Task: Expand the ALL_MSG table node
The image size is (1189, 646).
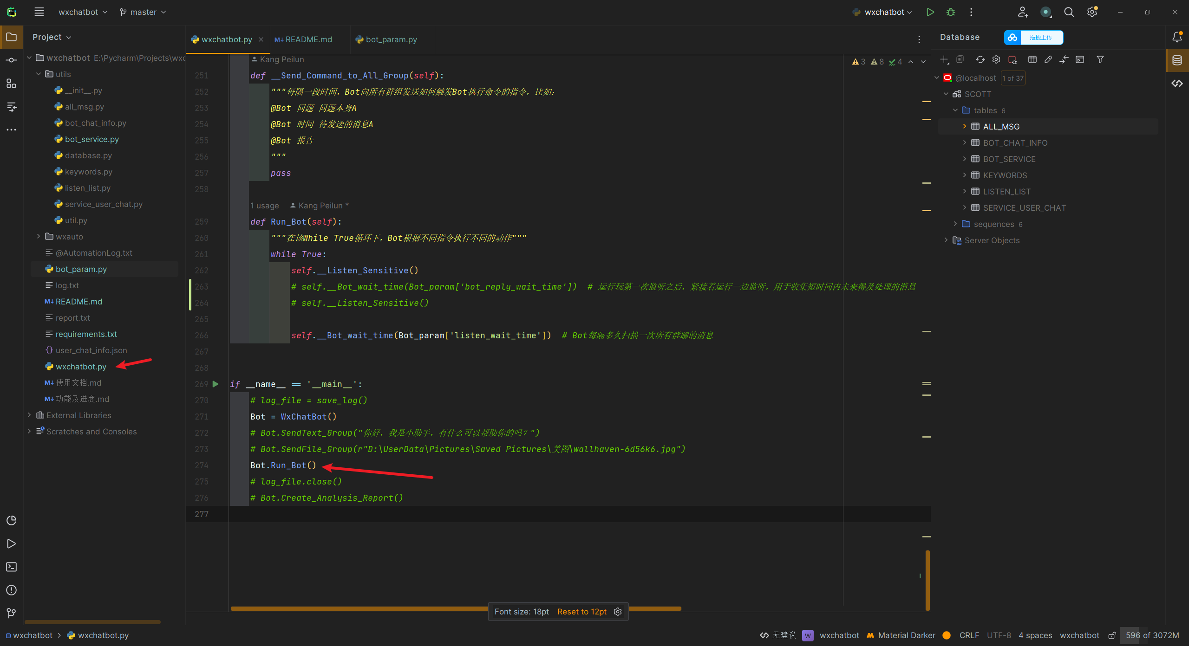Action: pyautogui.click(x=965, y=126)
